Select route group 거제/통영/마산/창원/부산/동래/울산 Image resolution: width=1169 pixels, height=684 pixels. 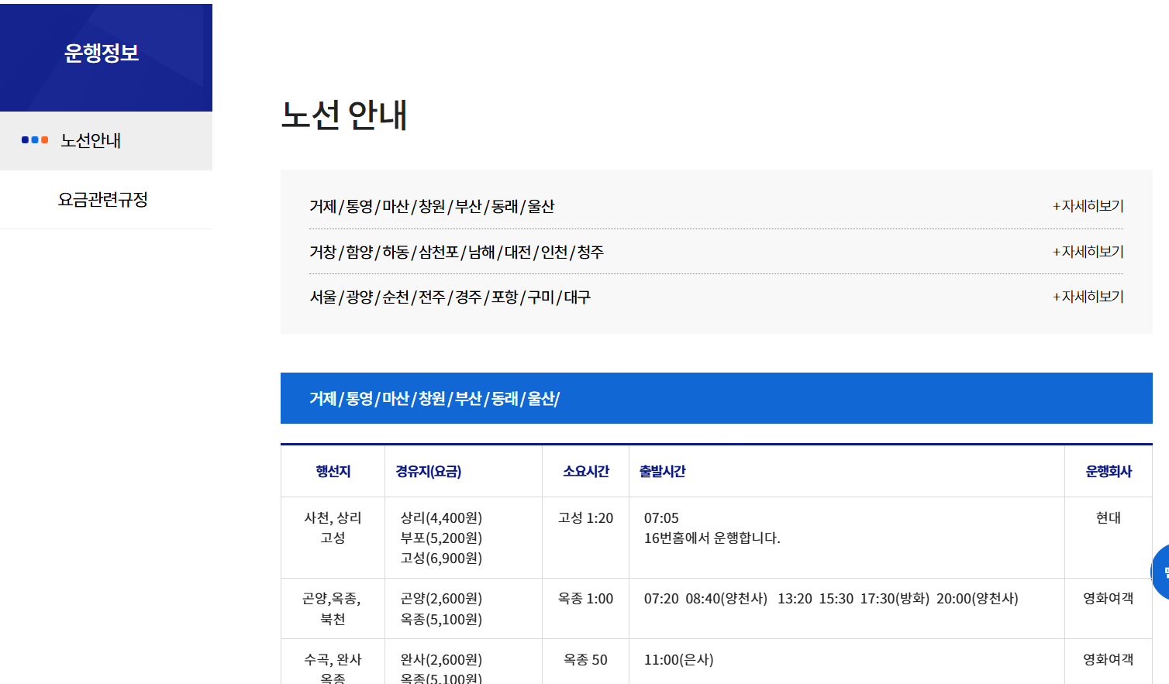pyautogui.click(x=432, y=206)
